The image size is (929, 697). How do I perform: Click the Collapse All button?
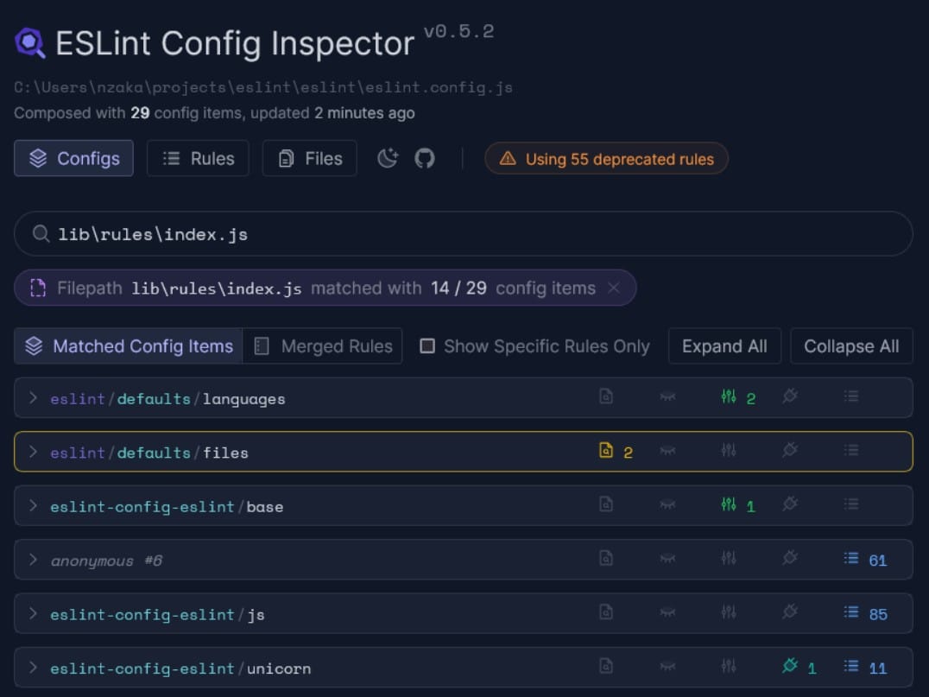click(851, 346)
